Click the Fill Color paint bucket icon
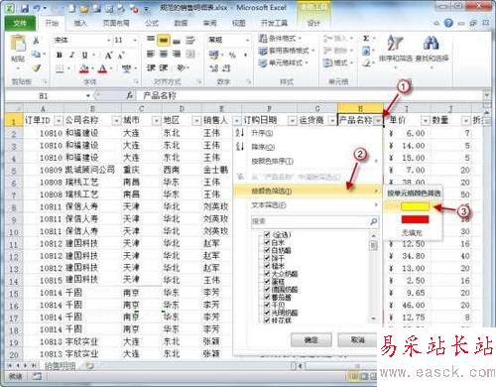This screenshot has width=496, height=387. pyautogui.click(x=84, y=68)
